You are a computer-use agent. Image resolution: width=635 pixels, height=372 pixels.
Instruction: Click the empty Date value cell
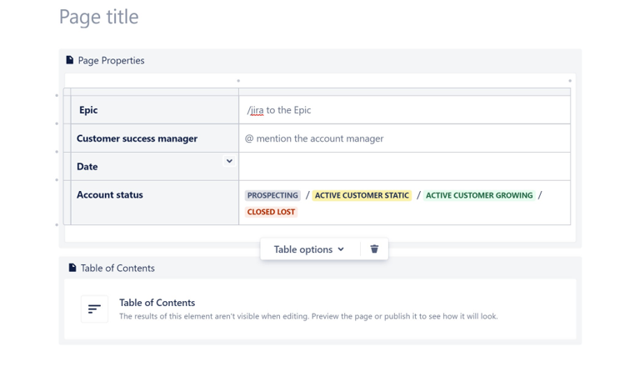pos(404,167)
